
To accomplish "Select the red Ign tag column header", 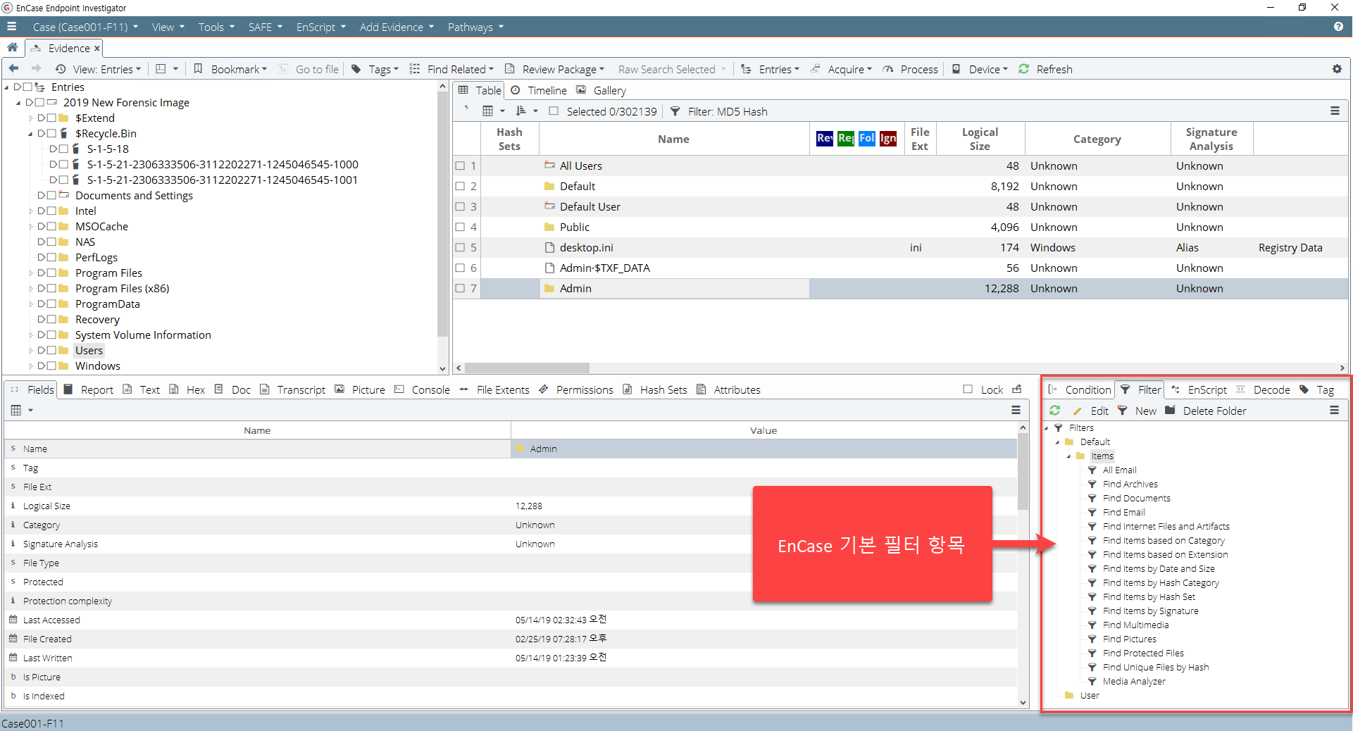I will point(888,138).
